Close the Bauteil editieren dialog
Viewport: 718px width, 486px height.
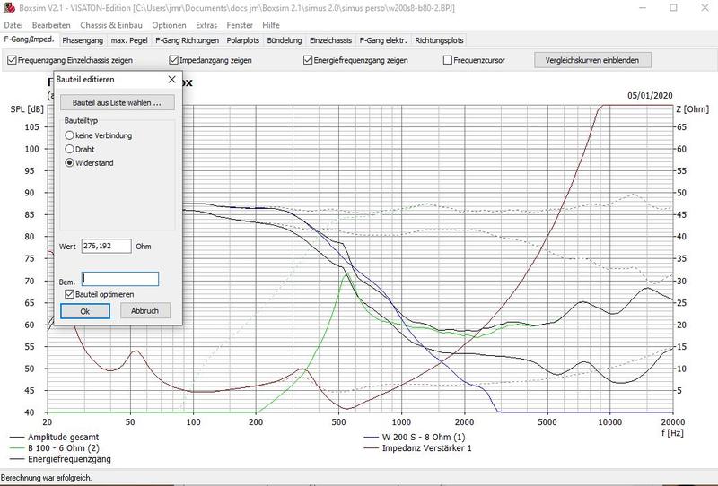[170, 80]
